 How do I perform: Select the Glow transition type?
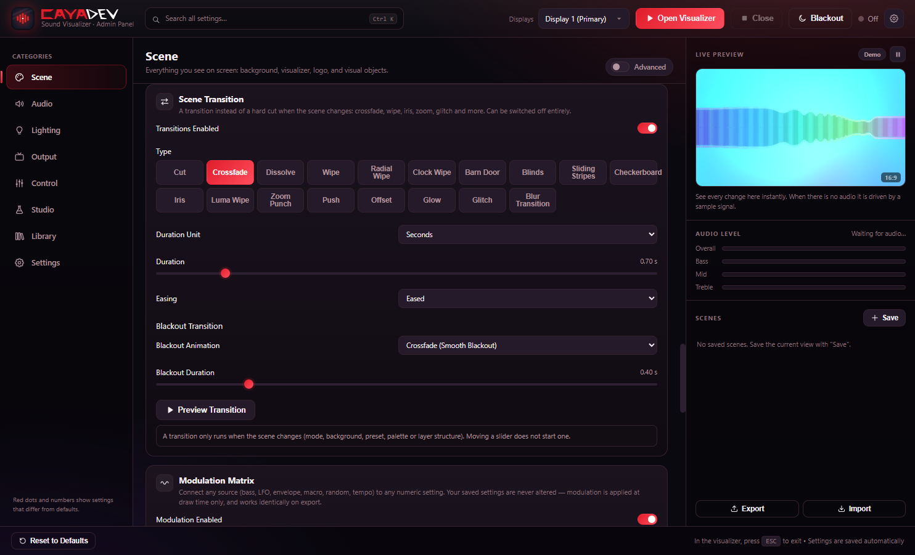coord(432,200)
